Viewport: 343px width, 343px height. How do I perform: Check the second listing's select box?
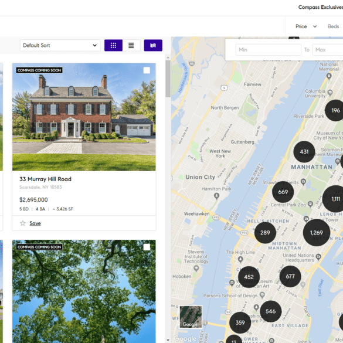147,247
